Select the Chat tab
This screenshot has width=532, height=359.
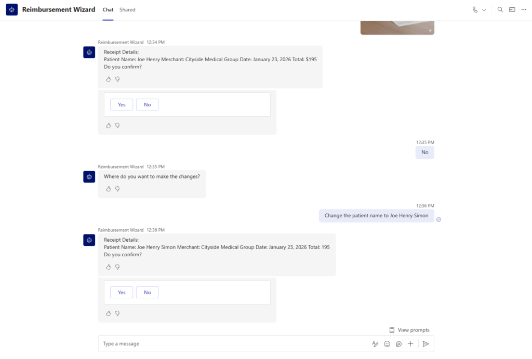pyautogui.click(x=108, y=10)
